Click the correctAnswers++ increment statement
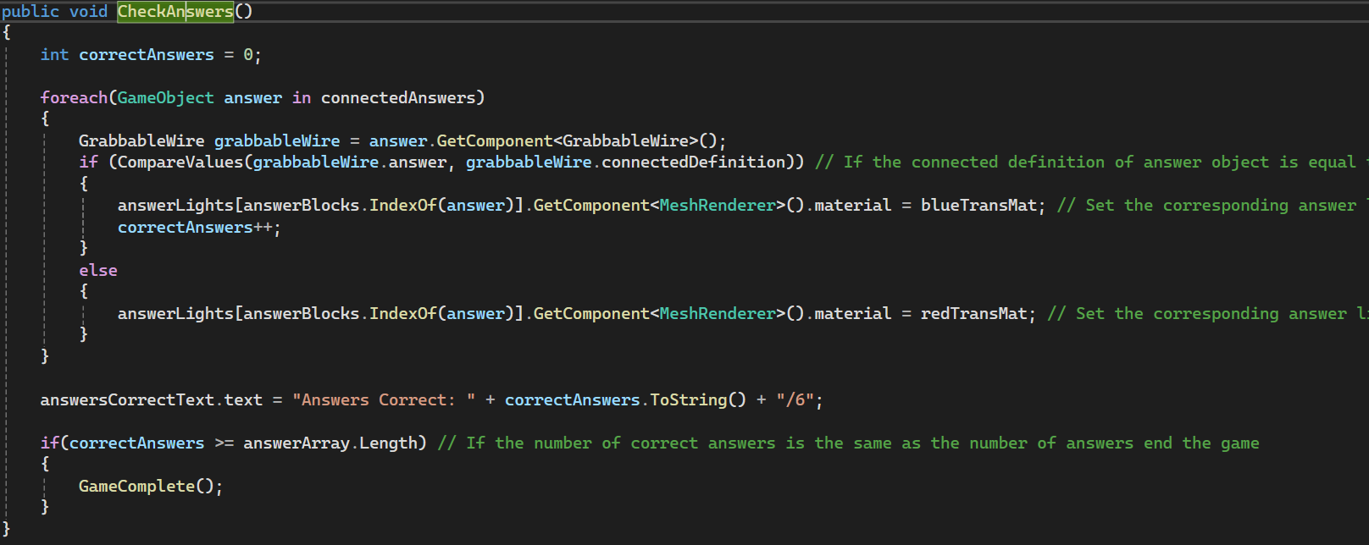 (x=198, y=228)
